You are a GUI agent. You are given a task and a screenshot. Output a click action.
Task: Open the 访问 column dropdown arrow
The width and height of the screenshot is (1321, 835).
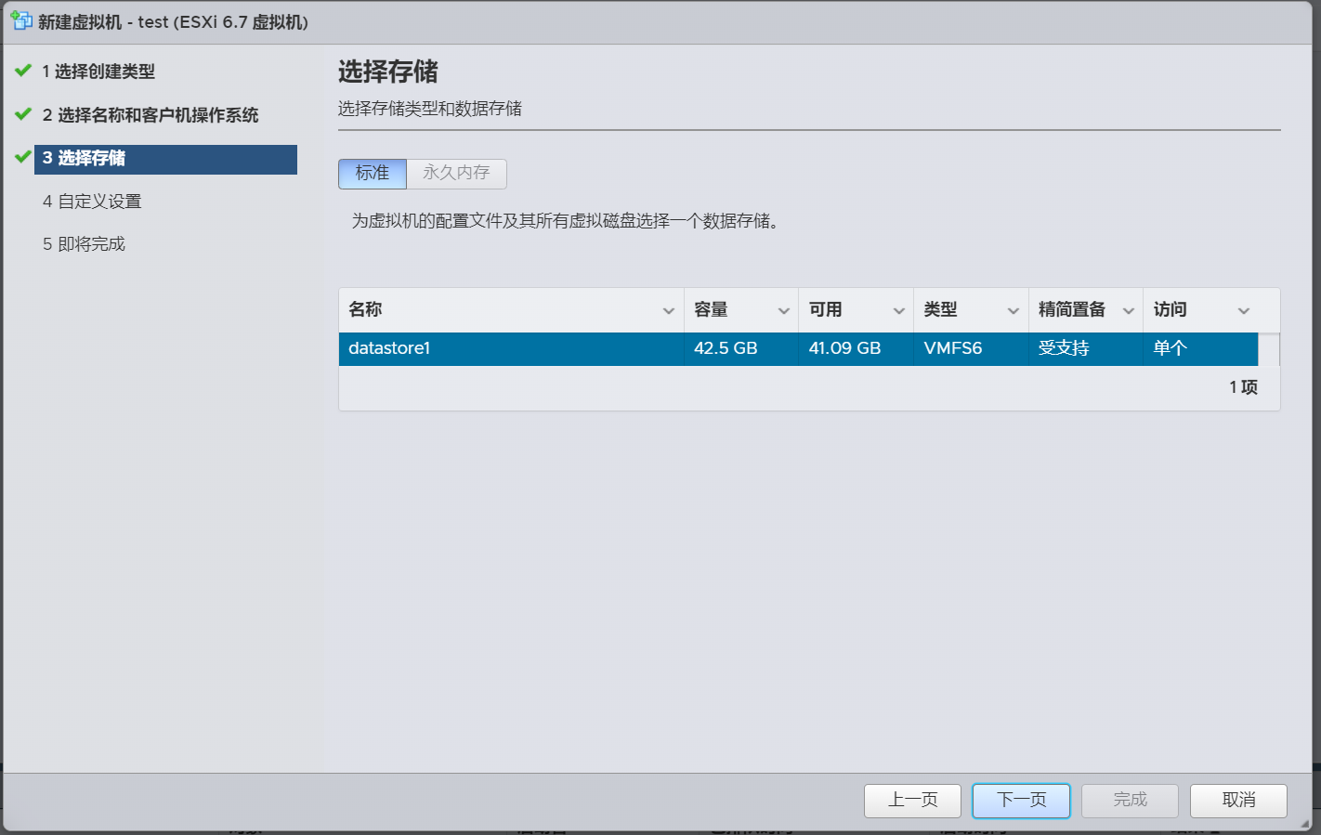[x=1243, y=311]
